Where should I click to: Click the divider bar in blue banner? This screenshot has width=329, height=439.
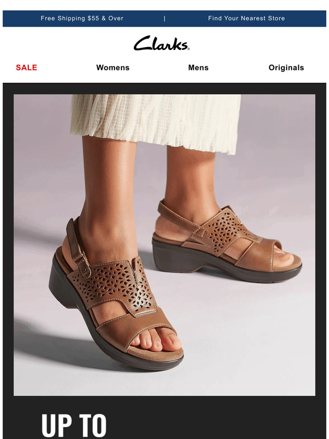[x=164, y=19]
